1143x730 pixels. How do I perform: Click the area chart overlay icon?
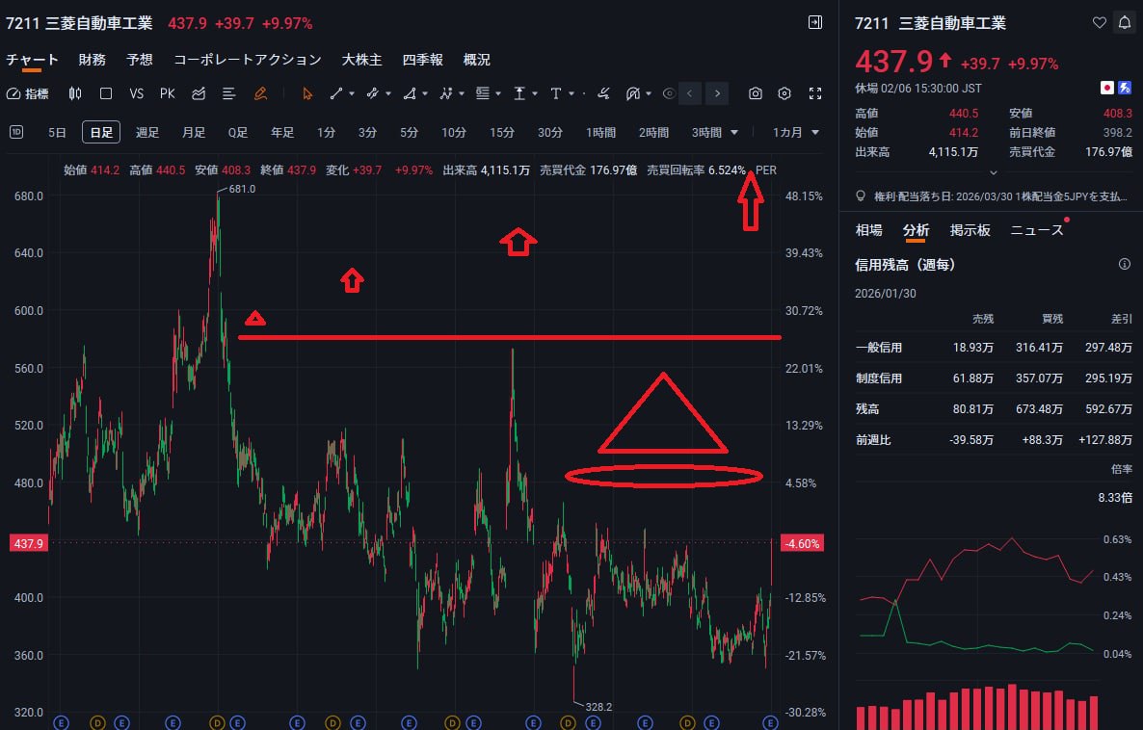tap(199, 94)
